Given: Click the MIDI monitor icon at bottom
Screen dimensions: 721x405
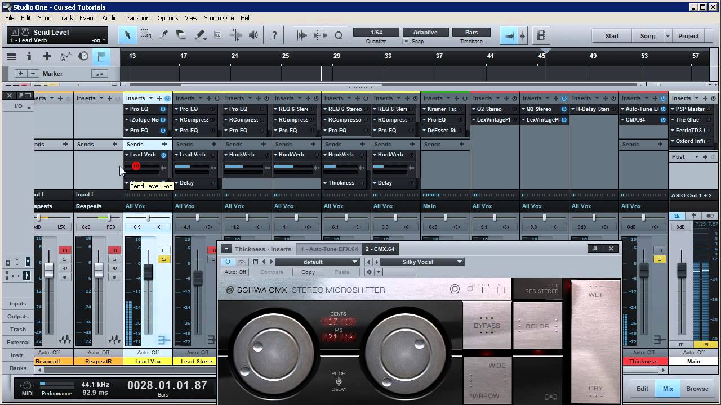Looking at the screenshot, I should tap(26, 386).
